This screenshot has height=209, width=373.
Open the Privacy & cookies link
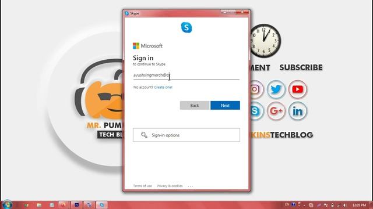(170, 186)
